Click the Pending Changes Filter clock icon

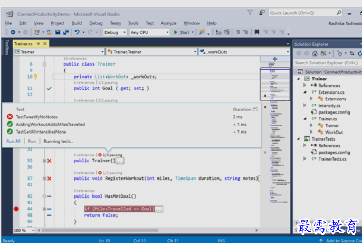(x=340, y=53)
